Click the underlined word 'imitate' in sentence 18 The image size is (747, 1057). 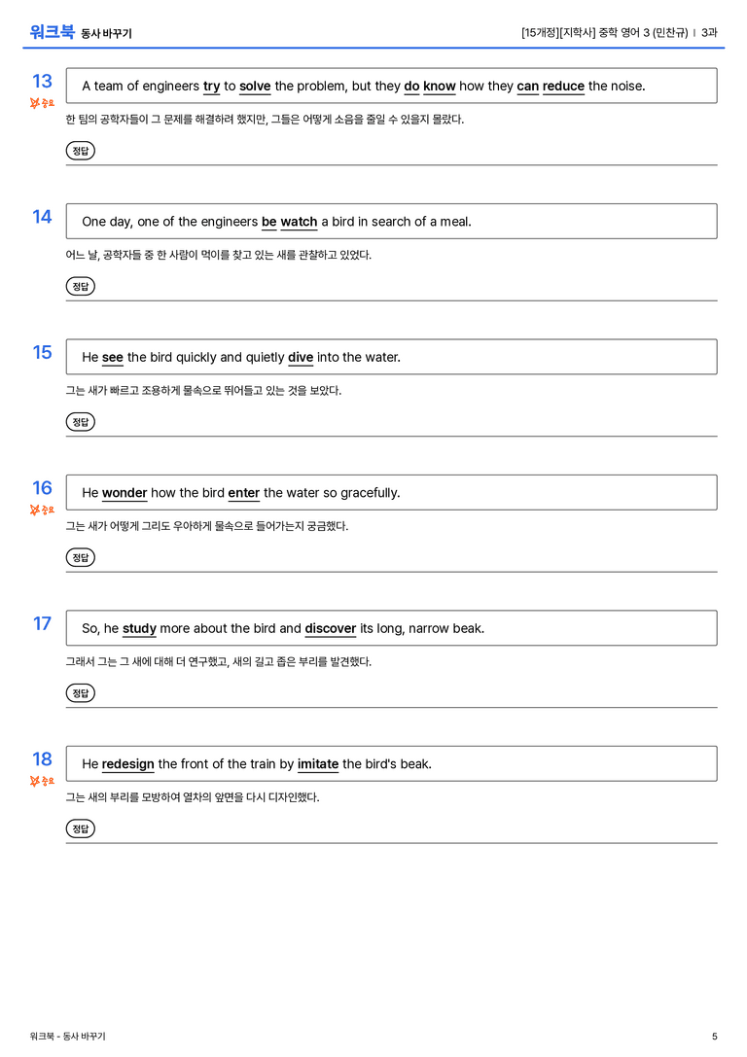[317, 763]
